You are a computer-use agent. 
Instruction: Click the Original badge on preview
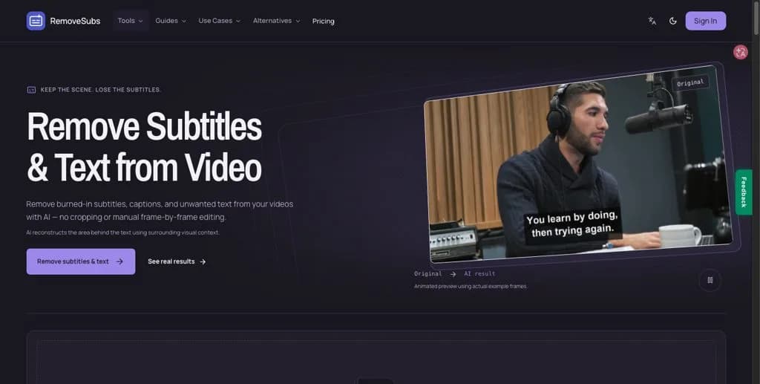690,83
